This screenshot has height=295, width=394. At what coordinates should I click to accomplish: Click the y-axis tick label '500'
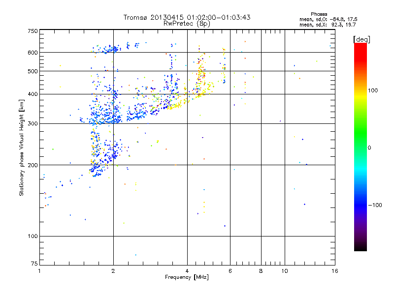point(33,71)
